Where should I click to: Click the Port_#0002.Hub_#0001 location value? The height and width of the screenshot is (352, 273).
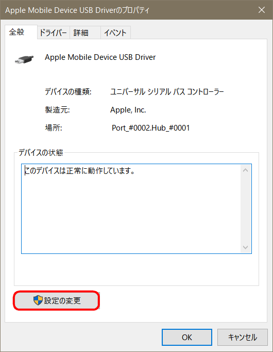pyautogui.click(x=151, y=128)
